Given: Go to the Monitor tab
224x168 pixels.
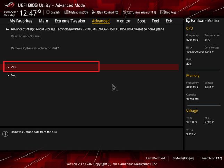Looking at the screenshot, I should tap(123, 21).
